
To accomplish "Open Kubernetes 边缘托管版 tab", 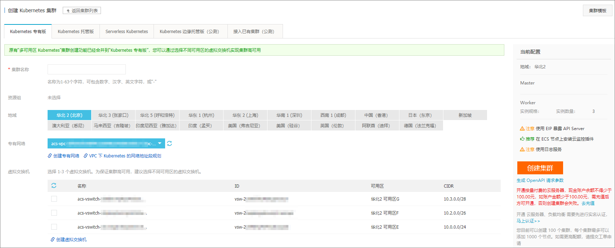I will [191, 31].
